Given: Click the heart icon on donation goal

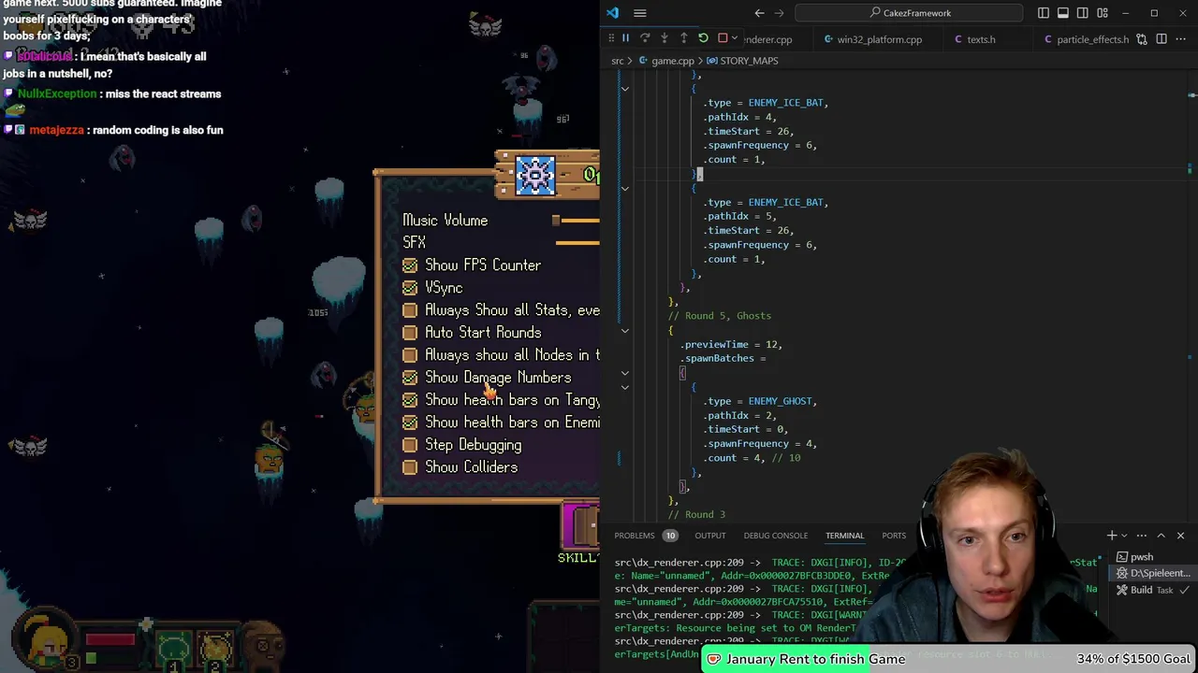Looking at the screenshot, I should click(x=714, y=659).
